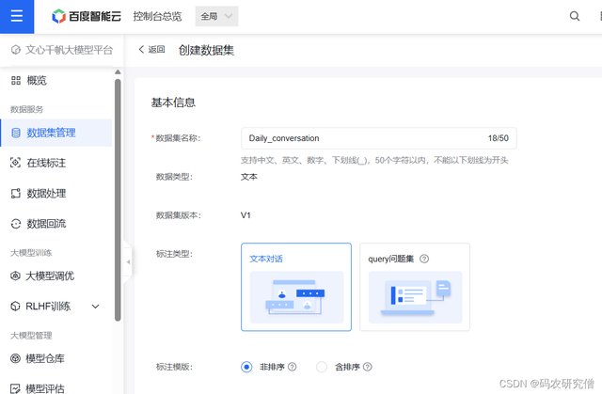Open the 全局 region dropdown

click(x=216, y=16)
